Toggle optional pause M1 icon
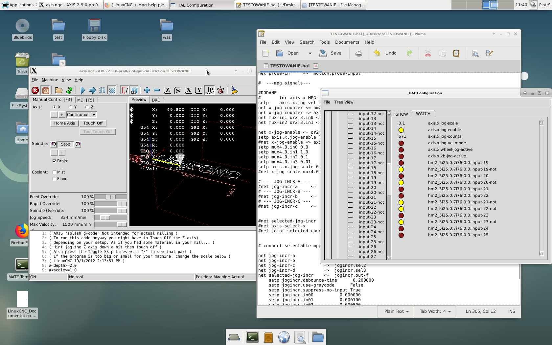The width and height of the screenshot is (552, 345). click(134, 90)
